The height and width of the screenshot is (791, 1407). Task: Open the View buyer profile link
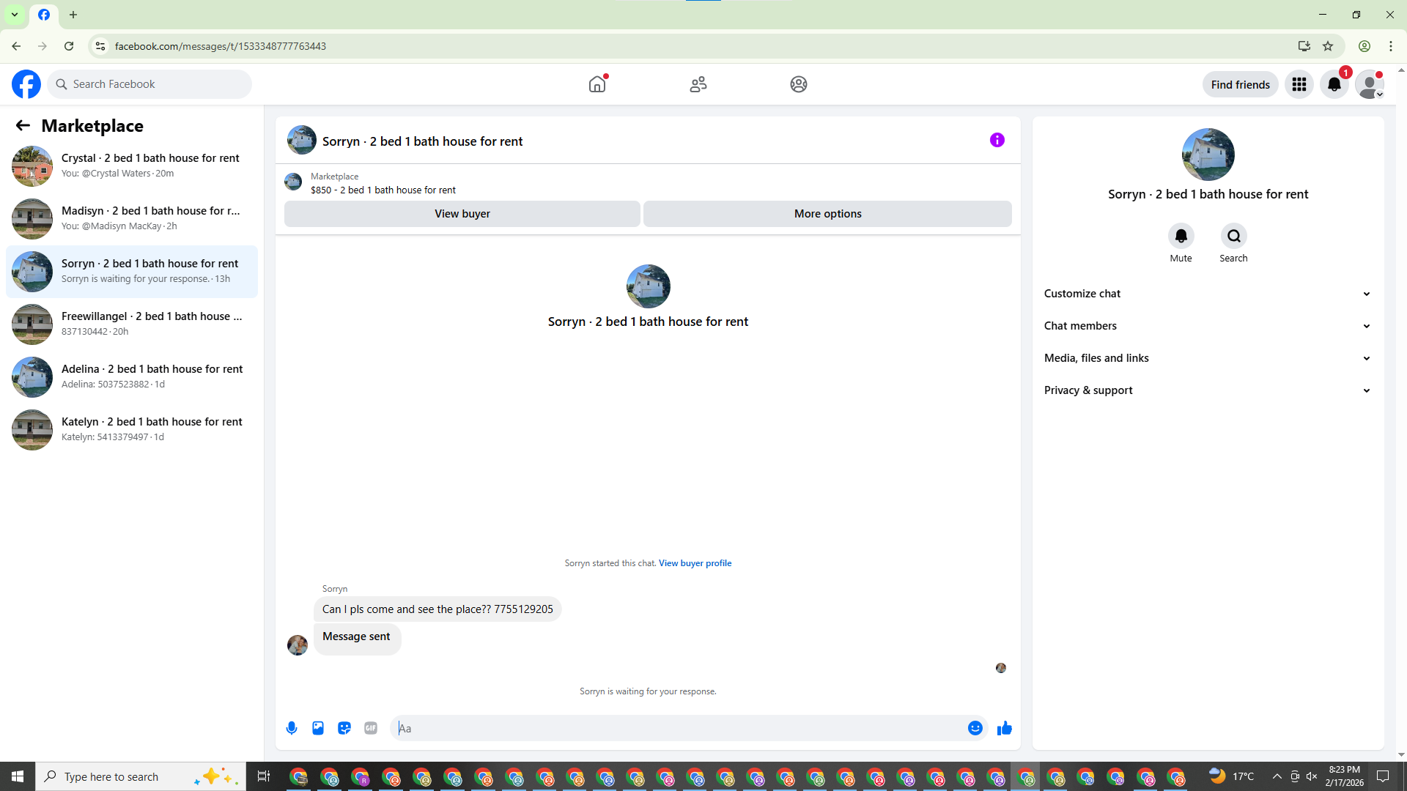tap(695, 563)
